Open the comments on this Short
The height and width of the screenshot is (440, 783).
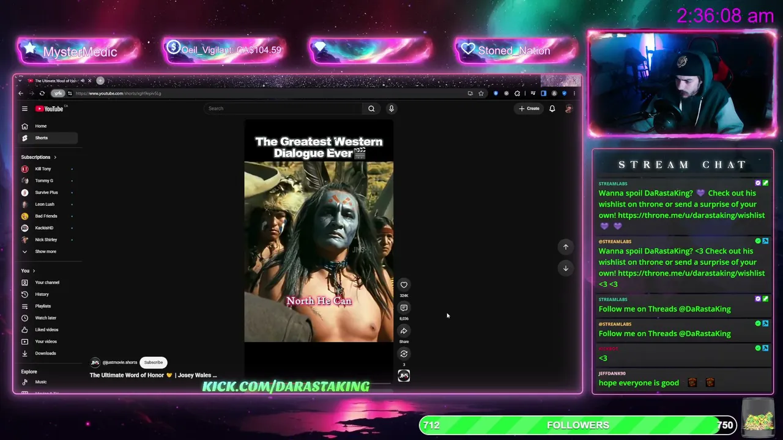click(404, 308)
